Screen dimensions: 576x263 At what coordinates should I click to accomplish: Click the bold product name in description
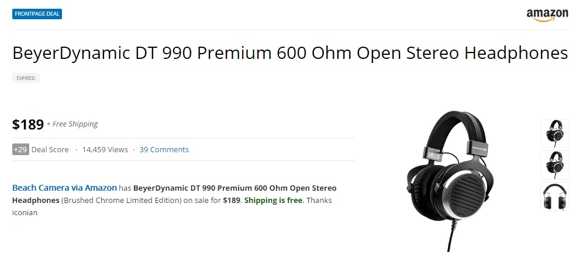(x=234, y=188)
